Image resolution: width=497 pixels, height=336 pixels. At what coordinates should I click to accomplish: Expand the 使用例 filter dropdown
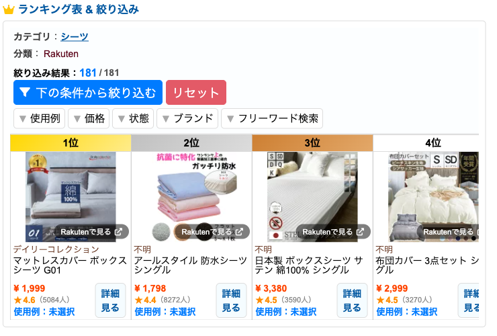[x=40, y=119]
